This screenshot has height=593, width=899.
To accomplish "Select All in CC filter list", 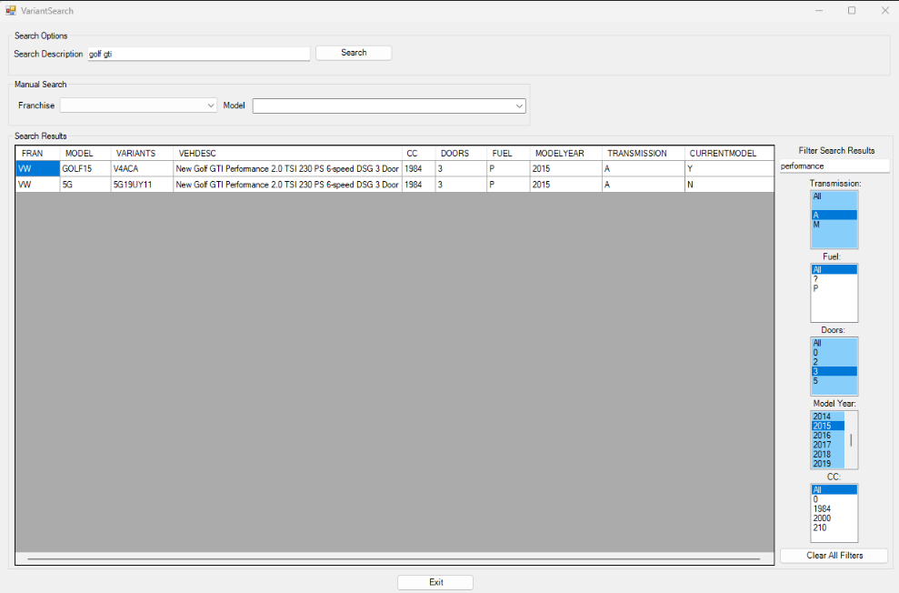I will coord(834,489).
